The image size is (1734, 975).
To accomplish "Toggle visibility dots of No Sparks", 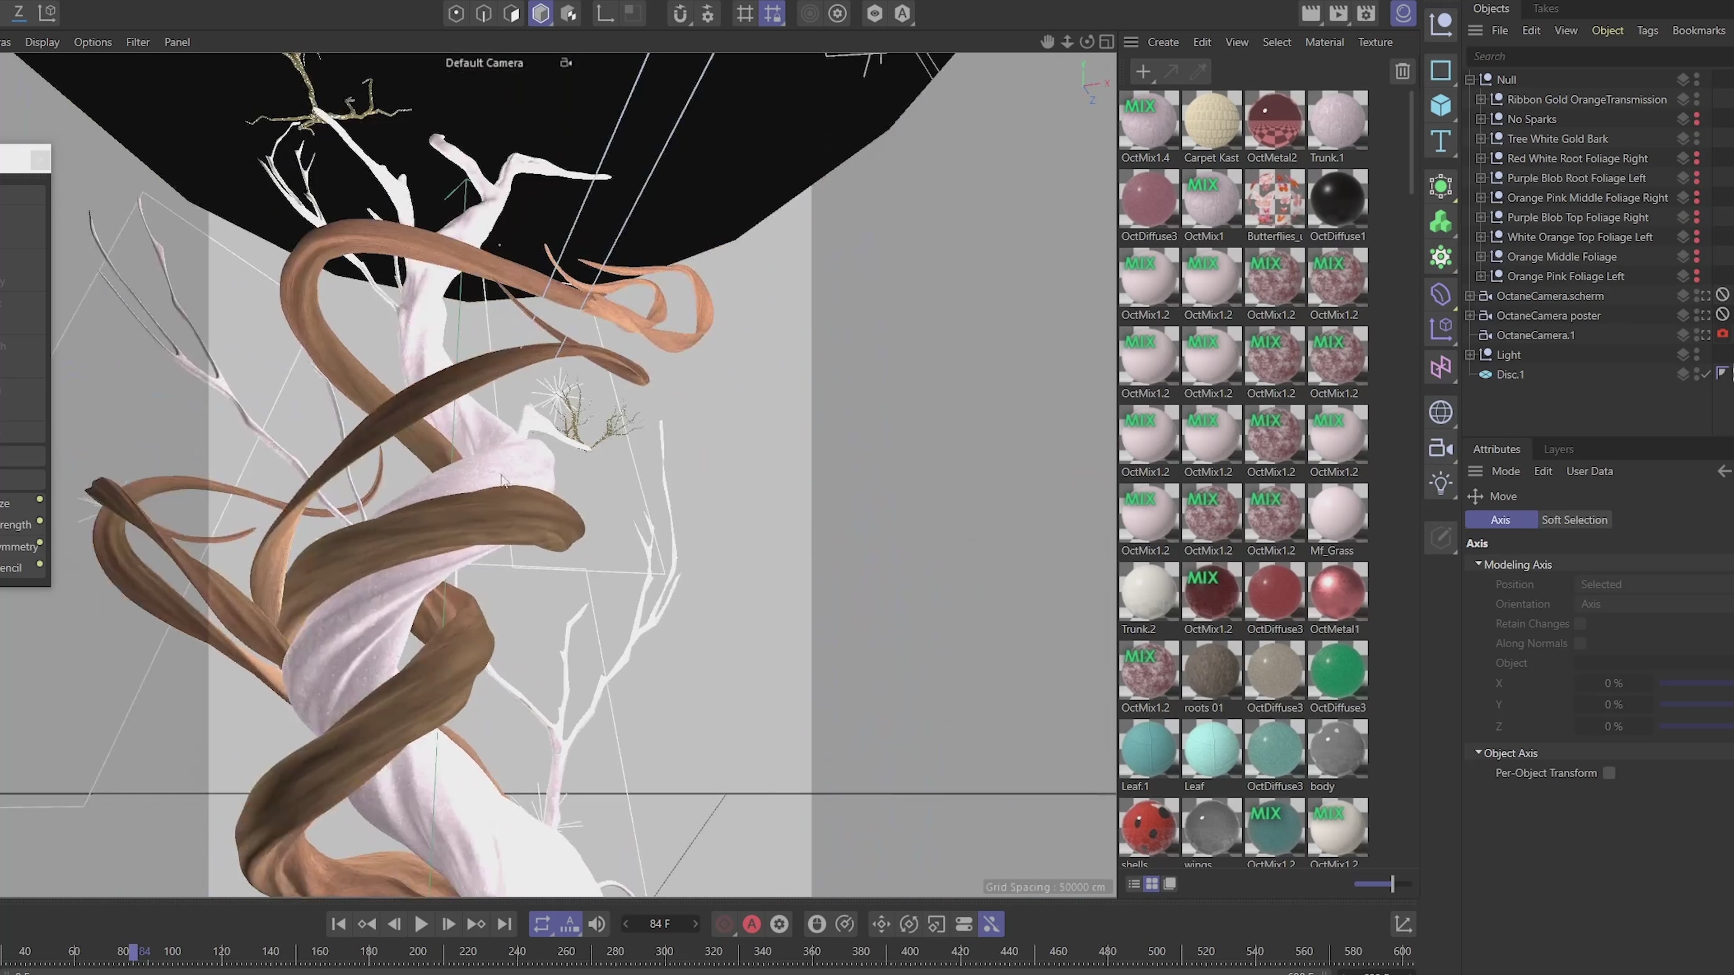I will pos(1697,118).
